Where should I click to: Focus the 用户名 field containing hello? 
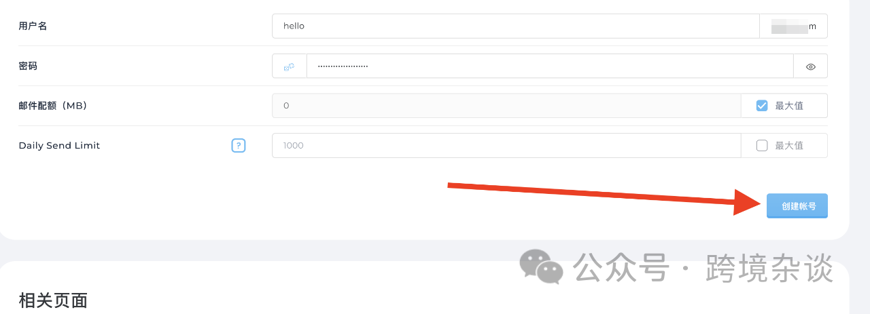coord(516,26)
